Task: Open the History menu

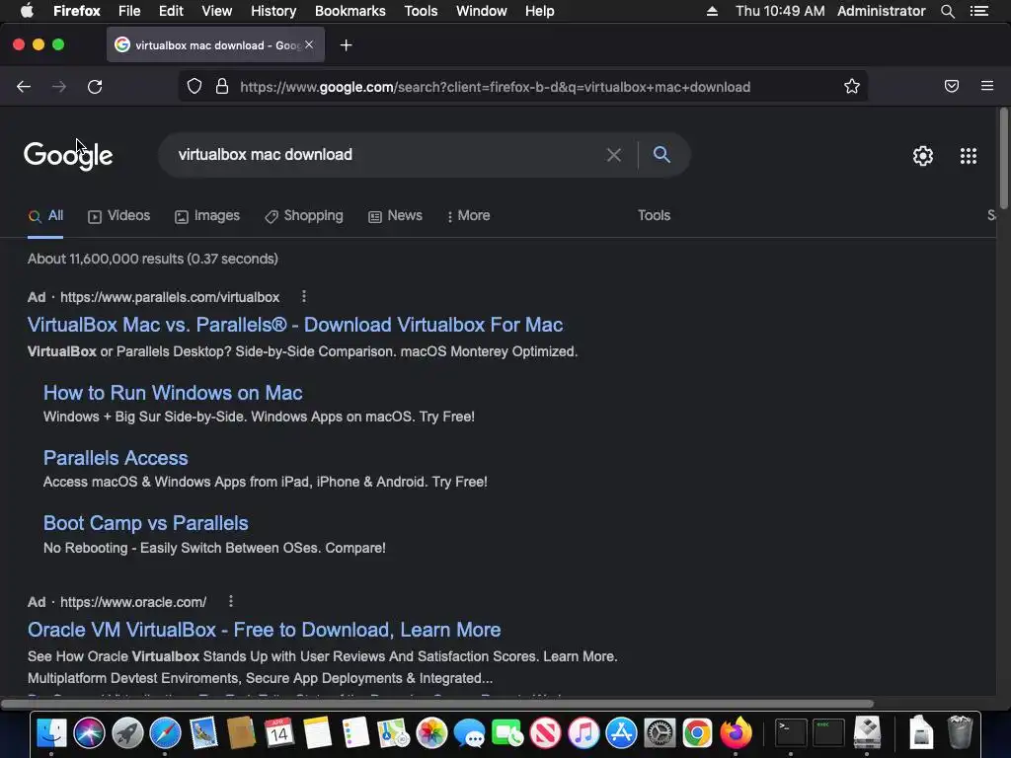Action: click(273, 11)
